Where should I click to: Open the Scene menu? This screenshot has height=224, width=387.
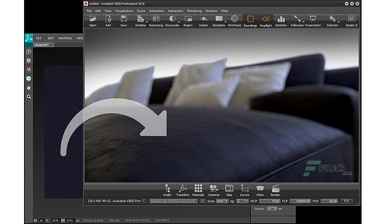pyautogui.click(x=141, y=11)
